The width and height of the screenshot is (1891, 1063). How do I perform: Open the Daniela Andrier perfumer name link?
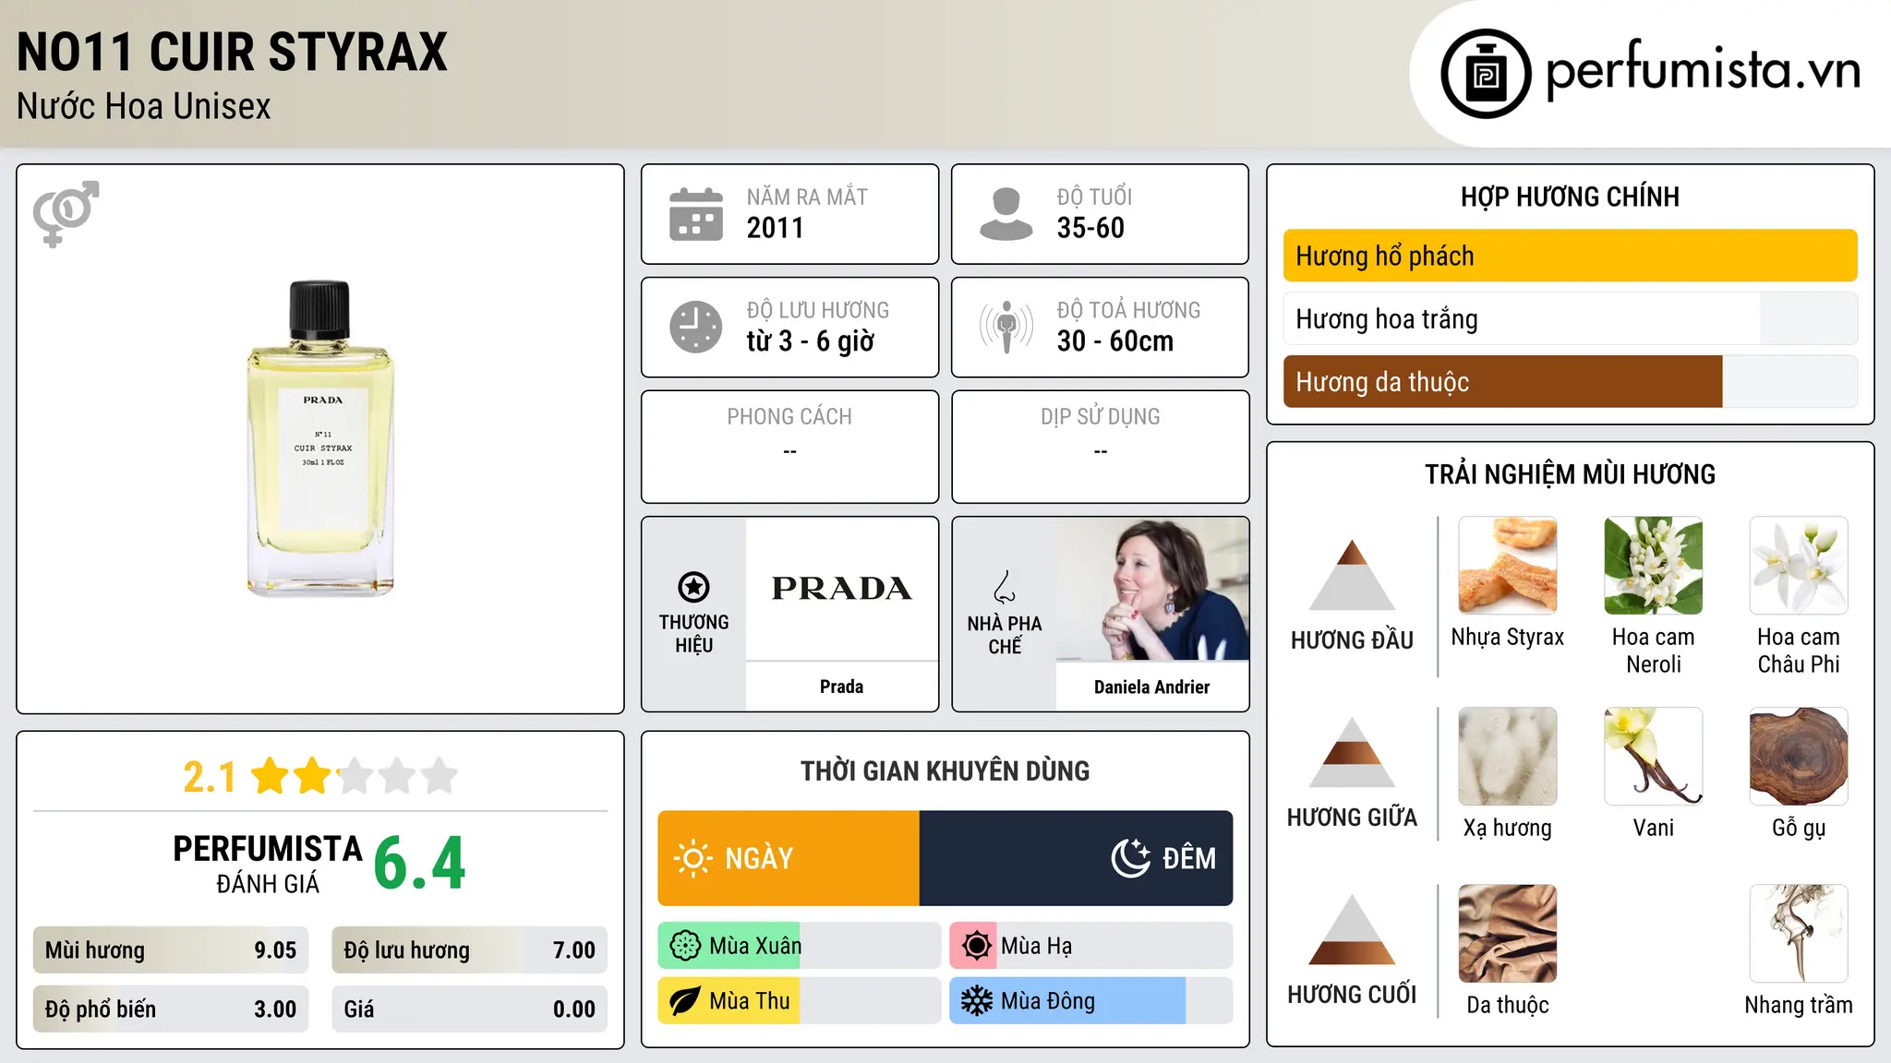pos(1151,687)
